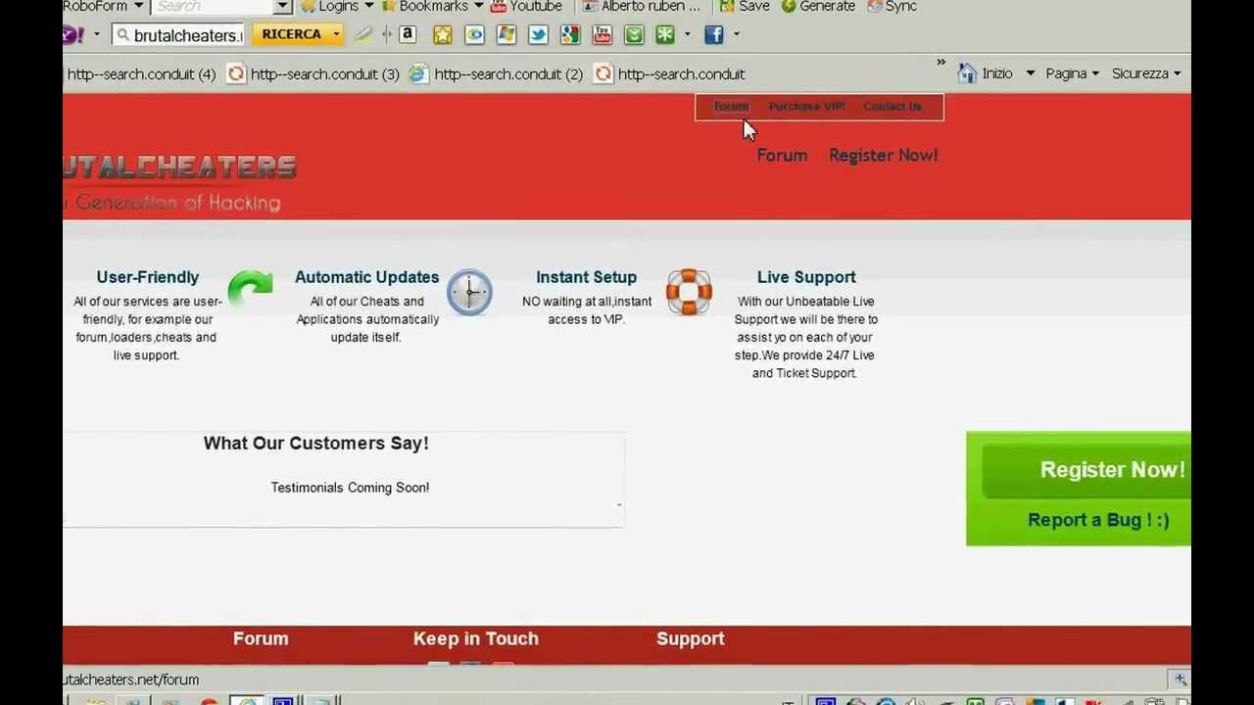Click the User-Friendly heading
1254x705 pixels.
(x=147, y=277)
